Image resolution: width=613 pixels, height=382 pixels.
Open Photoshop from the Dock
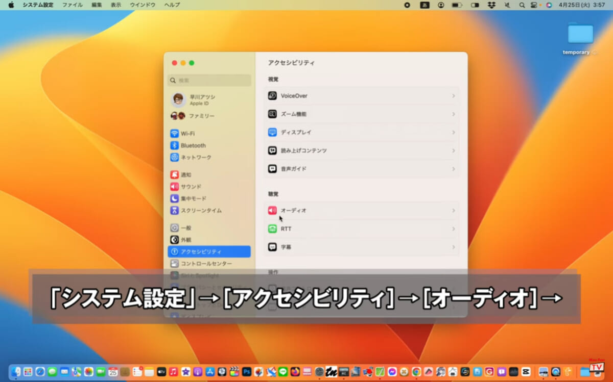(247, 372)
